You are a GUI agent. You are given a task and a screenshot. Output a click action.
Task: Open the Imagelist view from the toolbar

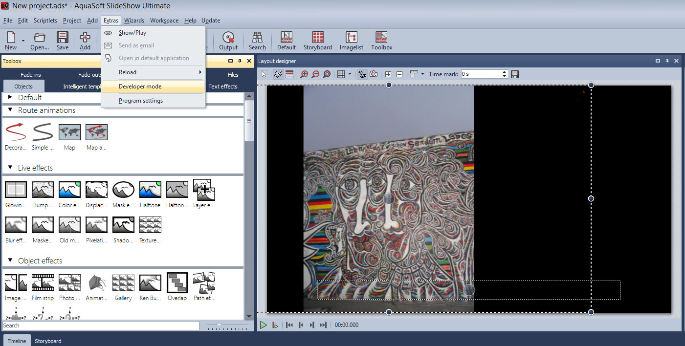tap(352, 41)
